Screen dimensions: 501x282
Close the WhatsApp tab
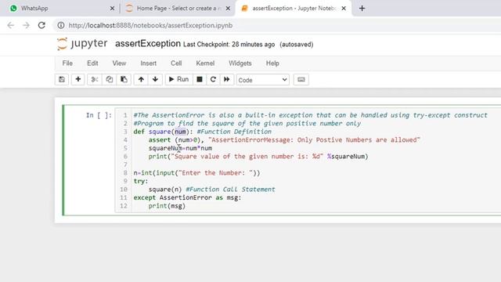[x=112, y=9]
